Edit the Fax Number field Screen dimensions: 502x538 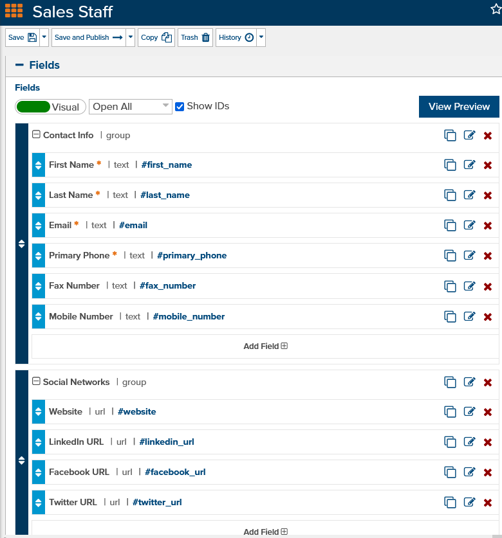point(469,286)
